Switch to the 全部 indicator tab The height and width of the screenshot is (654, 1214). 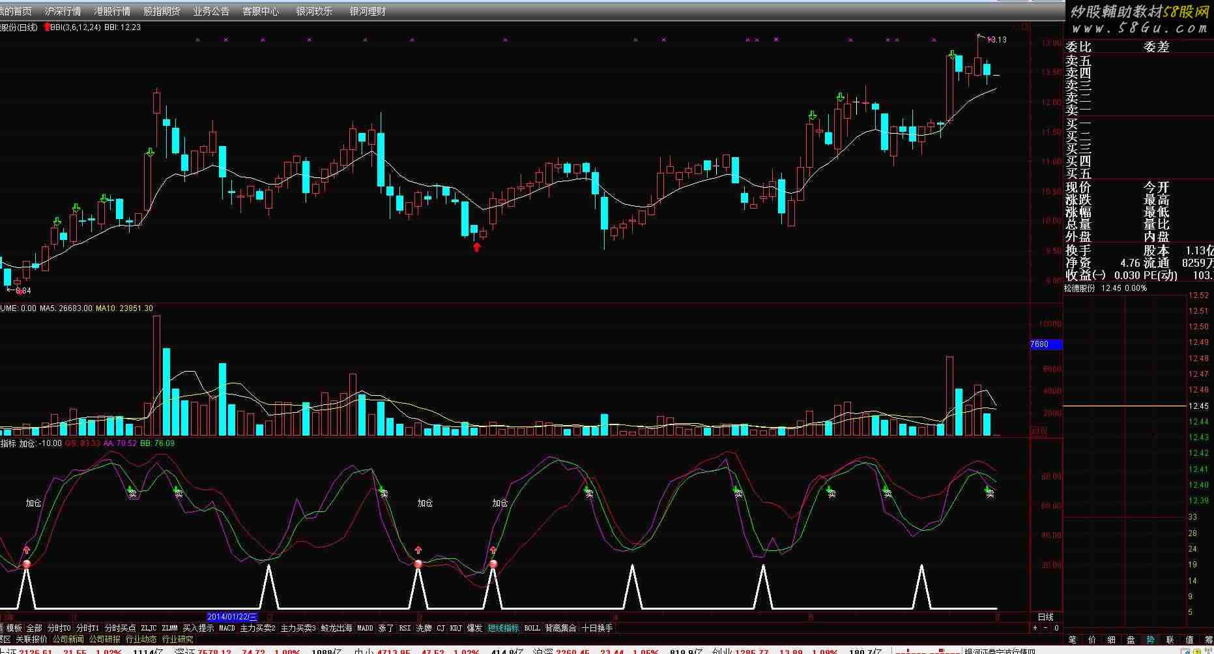pyautogui.click(x=34, y=628)
